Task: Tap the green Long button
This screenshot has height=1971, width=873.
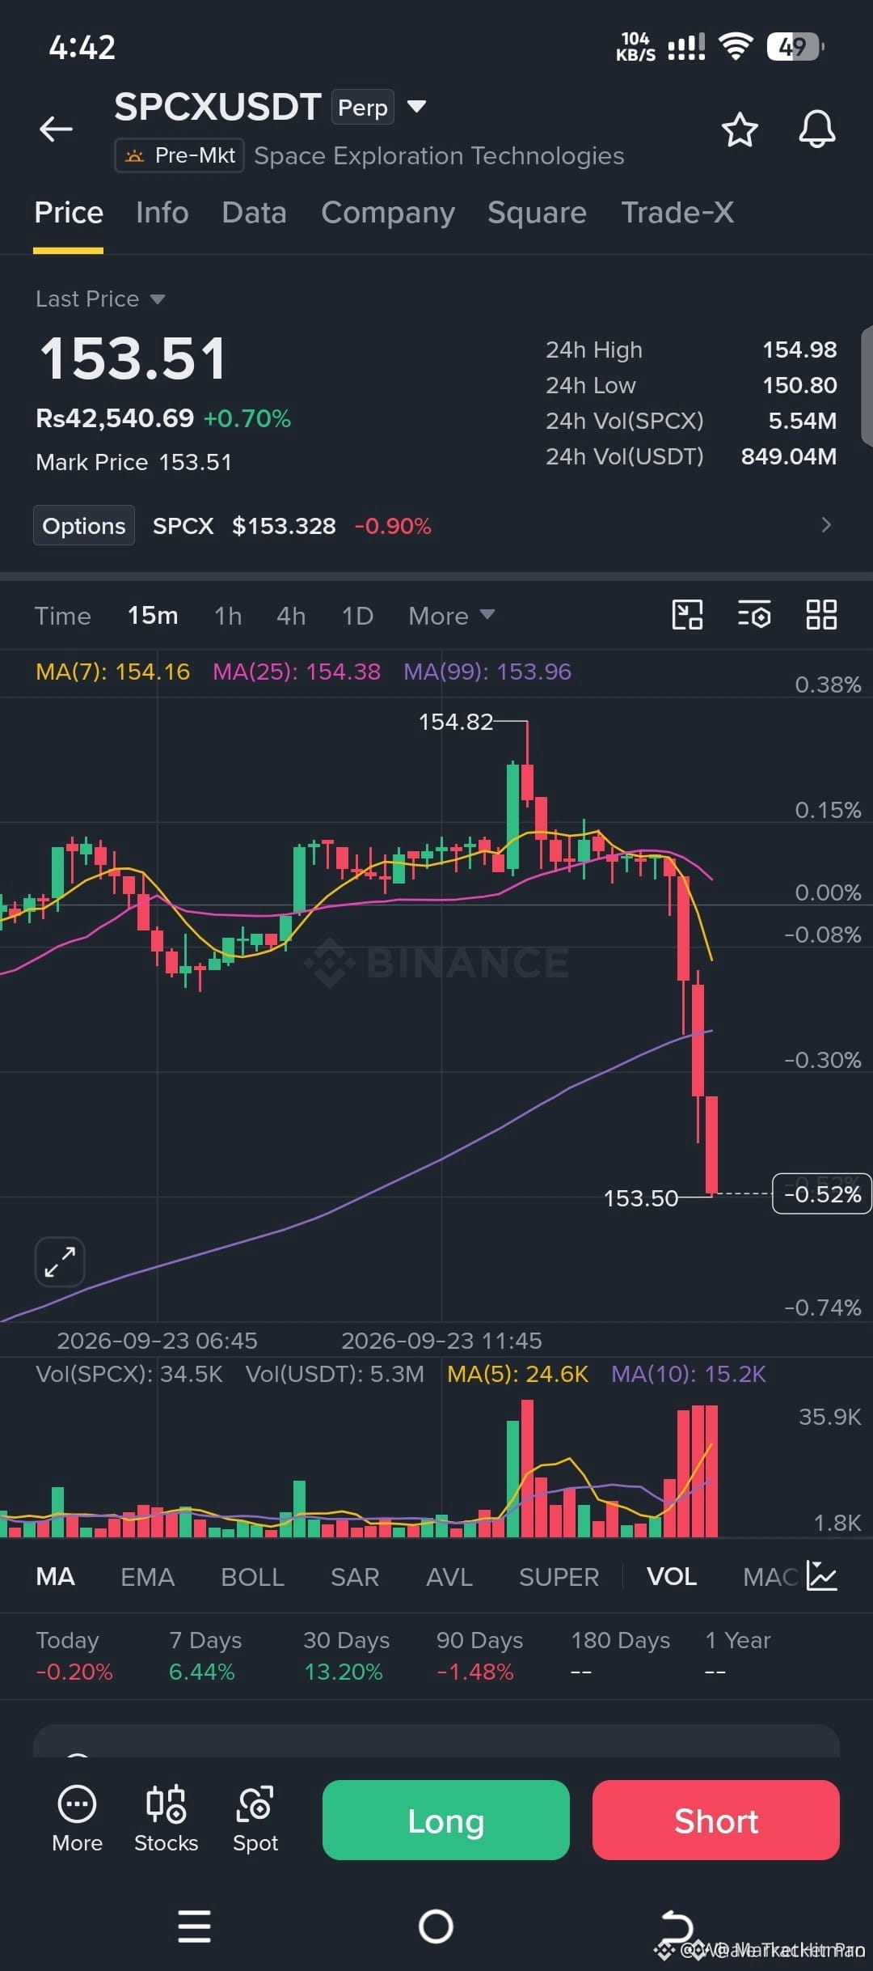Action: 446,1821
